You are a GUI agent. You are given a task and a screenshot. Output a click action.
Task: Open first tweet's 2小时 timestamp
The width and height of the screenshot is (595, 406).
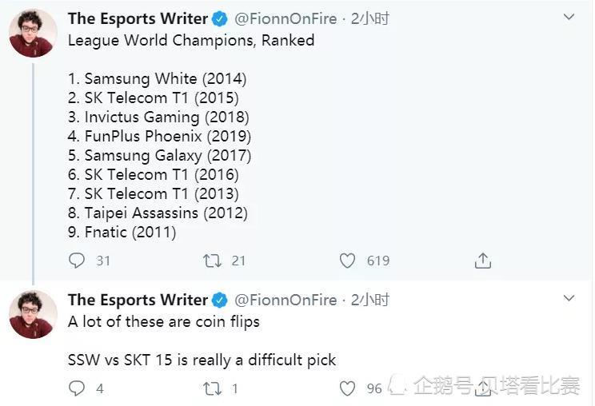point(370,18)
